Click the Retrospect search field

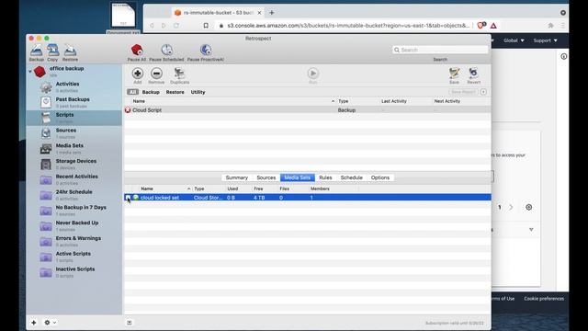[x=440, y=50]
